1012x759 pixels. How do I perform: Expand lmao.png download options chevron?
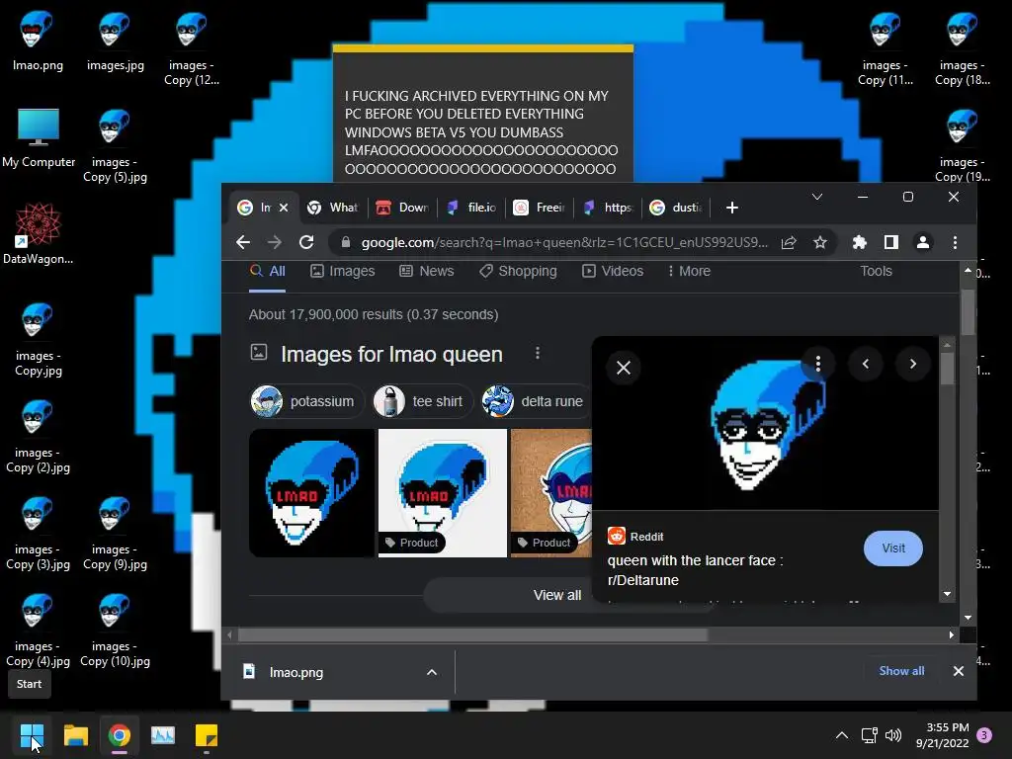click(x=432, y=672)
